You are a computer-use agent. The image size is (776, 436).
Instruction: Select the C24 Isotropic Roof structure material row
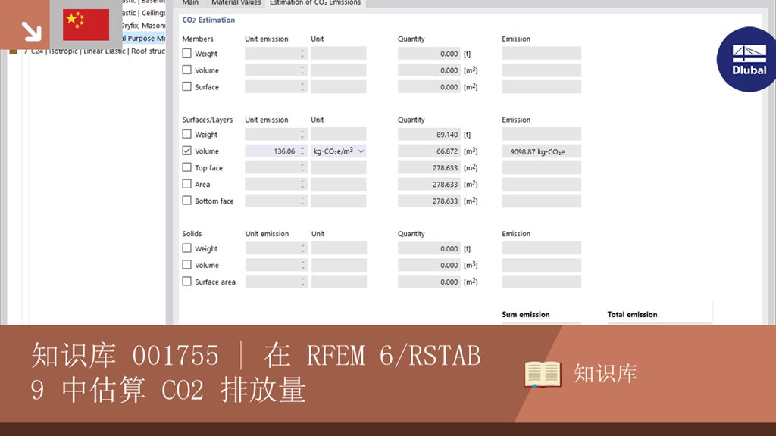87,51
